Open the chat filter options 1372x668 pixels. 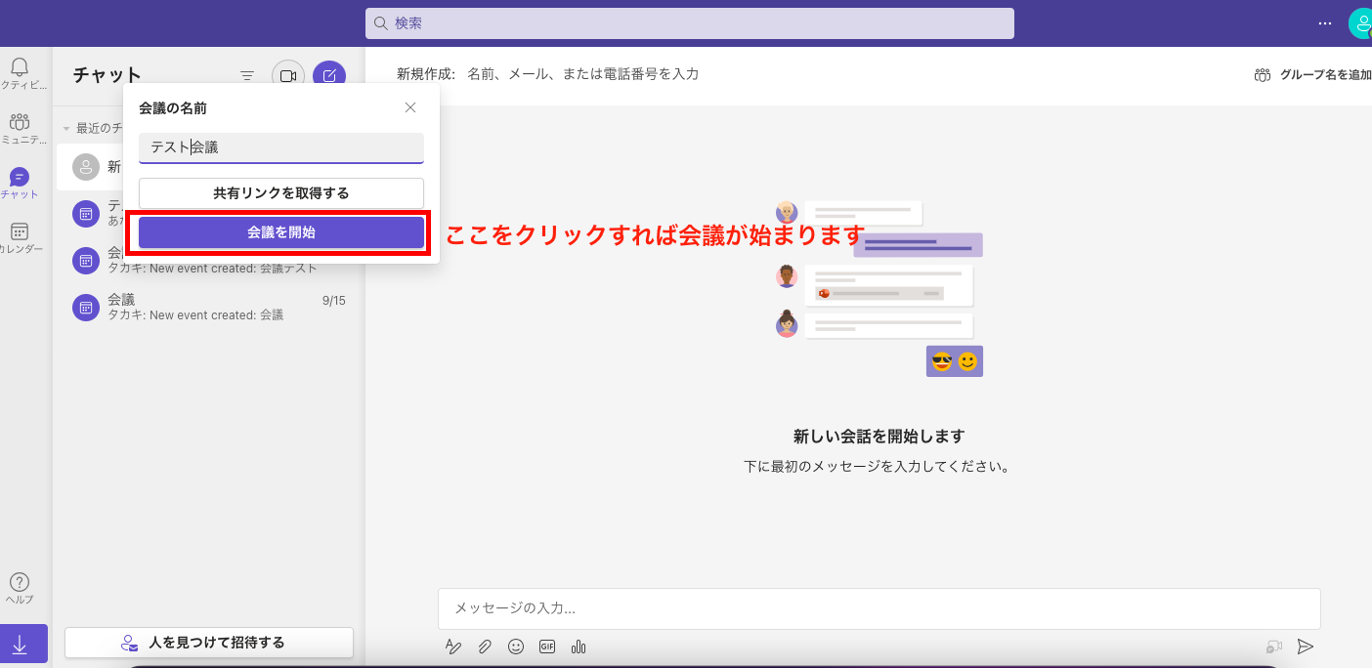click(x=246, y=74)
